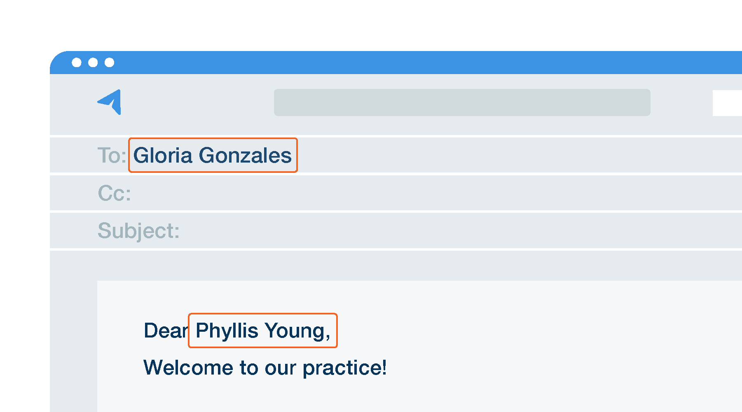742x412 pixels.
Task: Click the word "practice!" in the body
Action: pos(344,368)
